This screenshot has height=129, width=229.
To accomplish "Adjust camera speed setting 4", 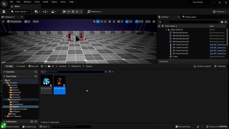I will click(x=148, y=21).
